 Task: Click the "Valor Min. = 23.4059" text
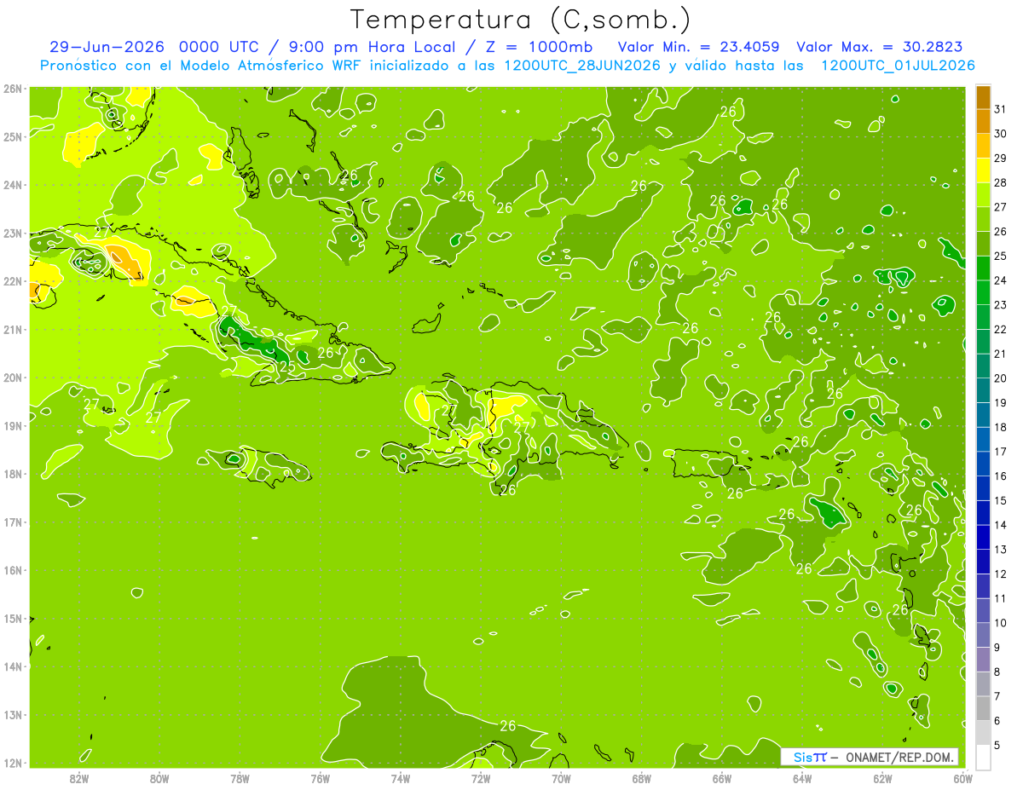(x=699, y=47)
